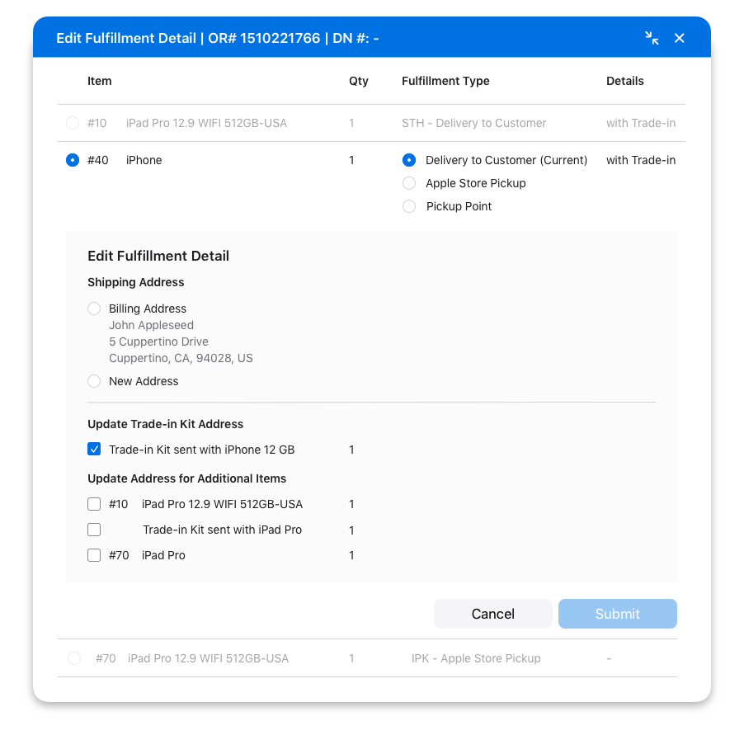Click Update Address for Additional Items heading
Image resolution: width=744 pixels, height=735 pixels.
pyautogui.click(x=187, y=478)
